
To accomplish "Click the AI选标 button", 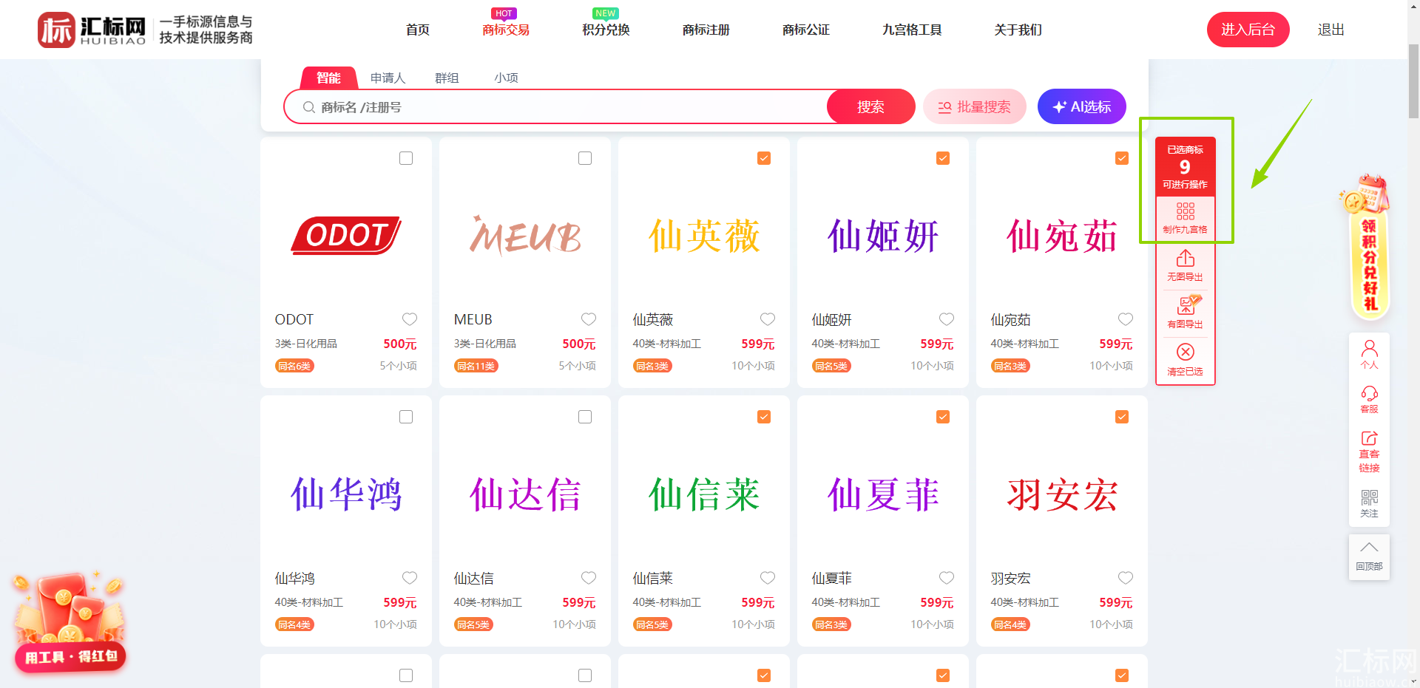I will pos(1081,106).
